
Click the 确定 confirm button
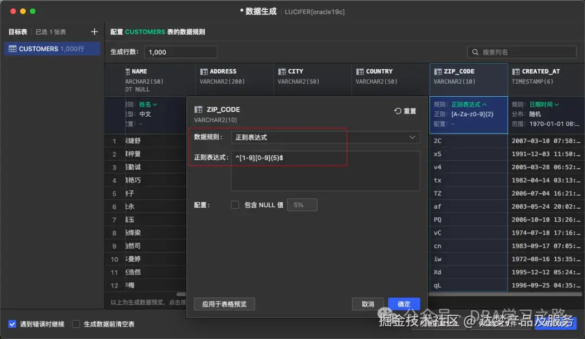404,304
